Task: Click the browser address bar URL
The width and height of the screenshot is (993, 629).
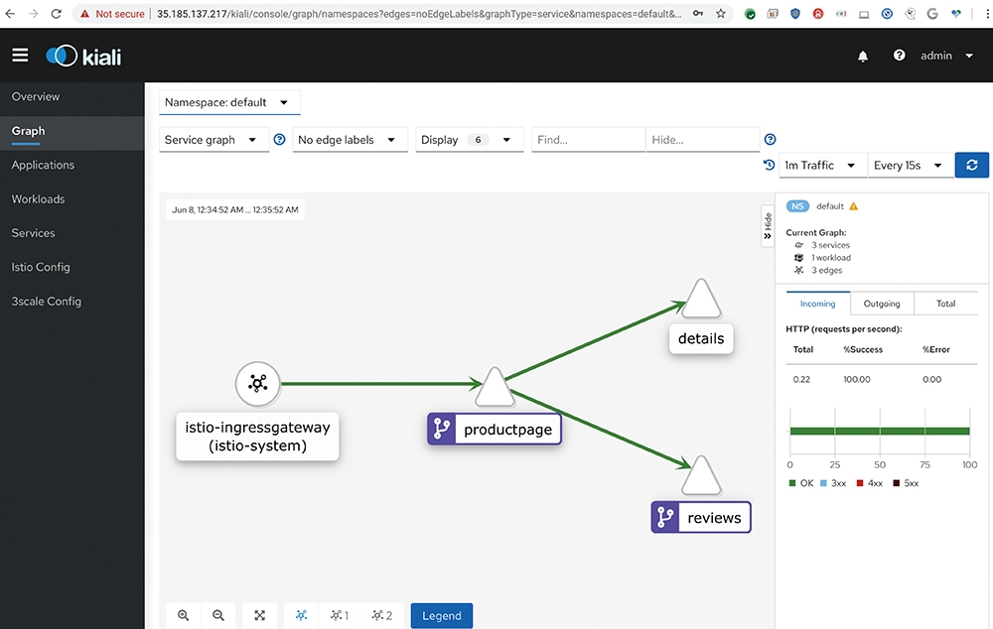Action: coord(419,14)
